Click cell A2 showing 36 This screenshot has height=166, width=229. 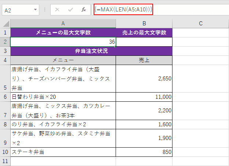[63, 42]
